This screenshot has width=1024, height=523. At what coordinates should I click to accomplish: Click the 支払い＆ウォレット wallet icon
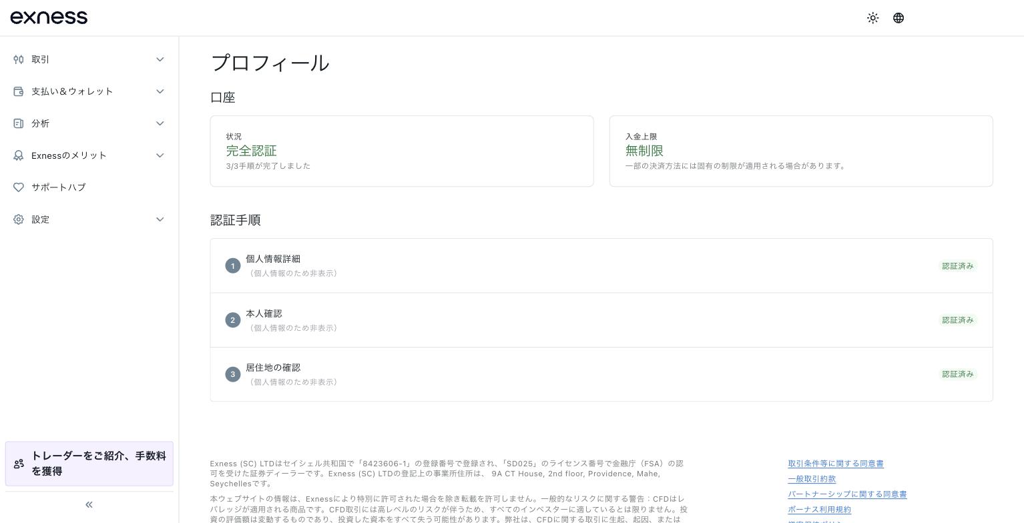point(19,91)
